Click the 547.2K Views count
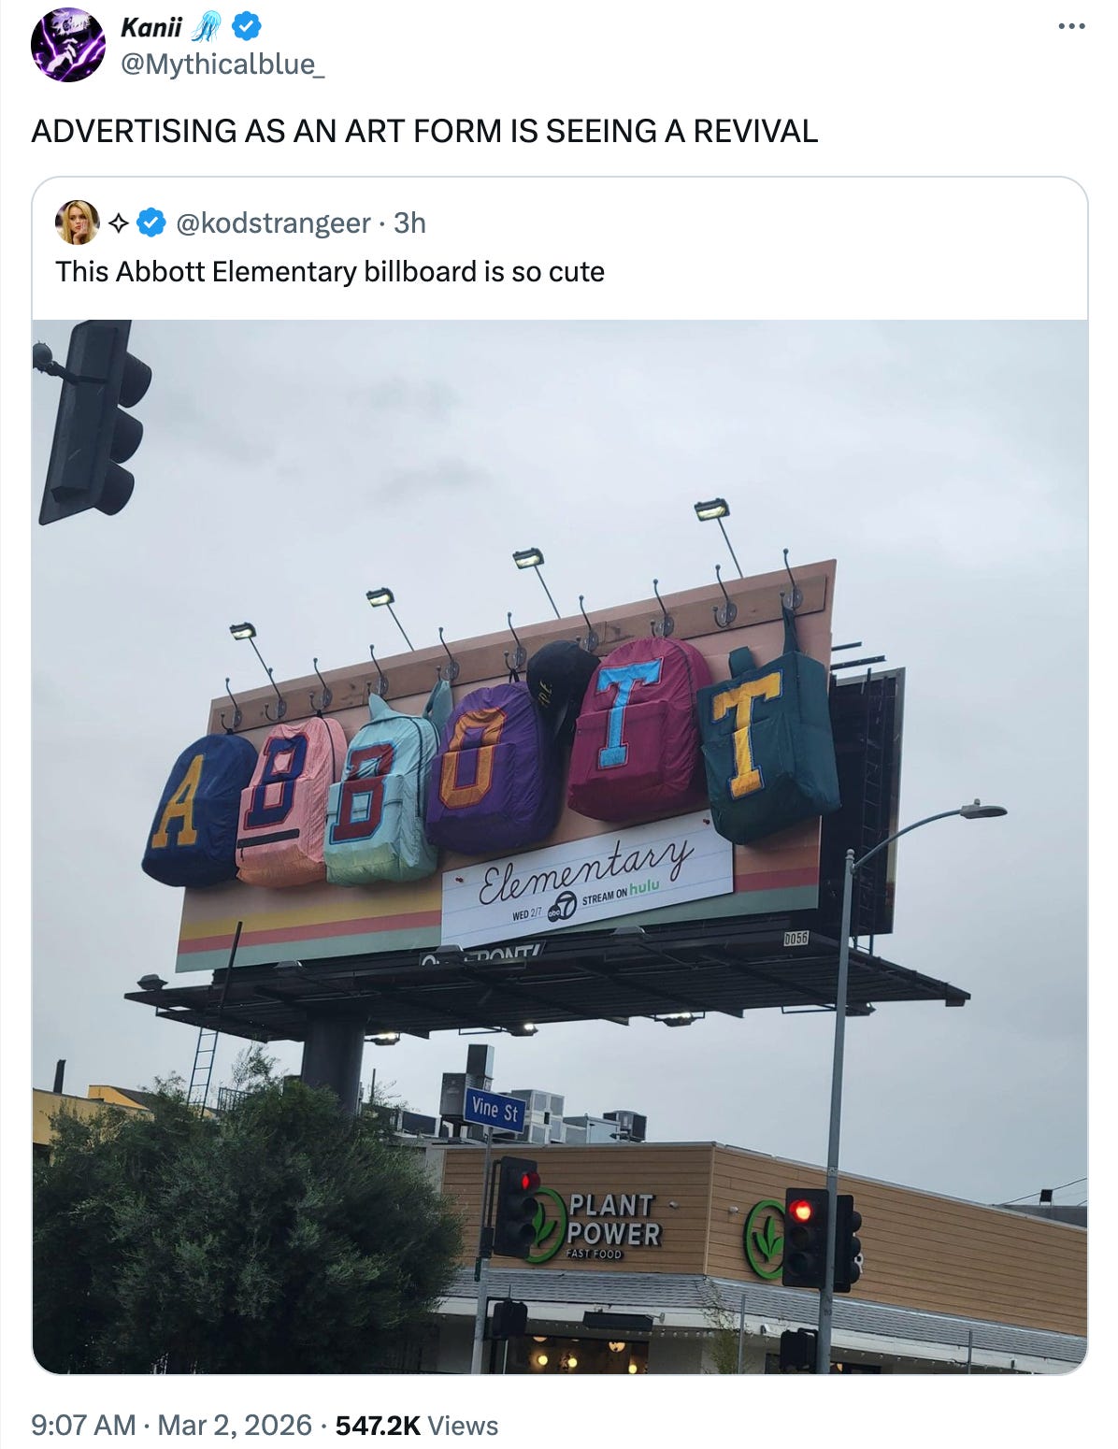 [x=417, y=1426]
